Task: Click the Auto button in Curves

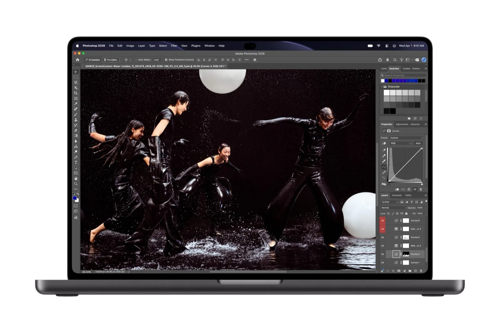Action: (x=418, y=143)
